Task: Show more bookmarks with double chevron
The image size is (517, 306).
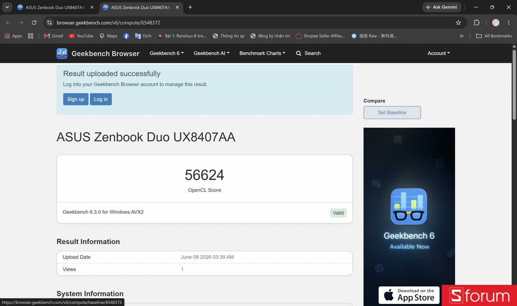Action: pyautogui.click(x=461, y=36)
